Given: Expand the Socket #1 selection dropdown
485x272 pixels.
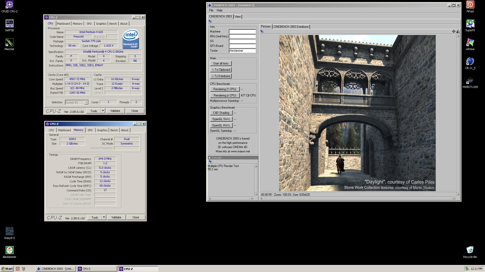Looking at the screenshot, I should click(x=86, y=102).
